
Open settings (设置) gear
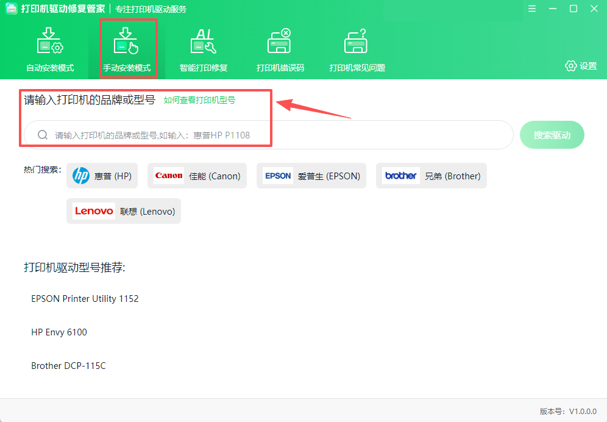click(x=581, y=66)
